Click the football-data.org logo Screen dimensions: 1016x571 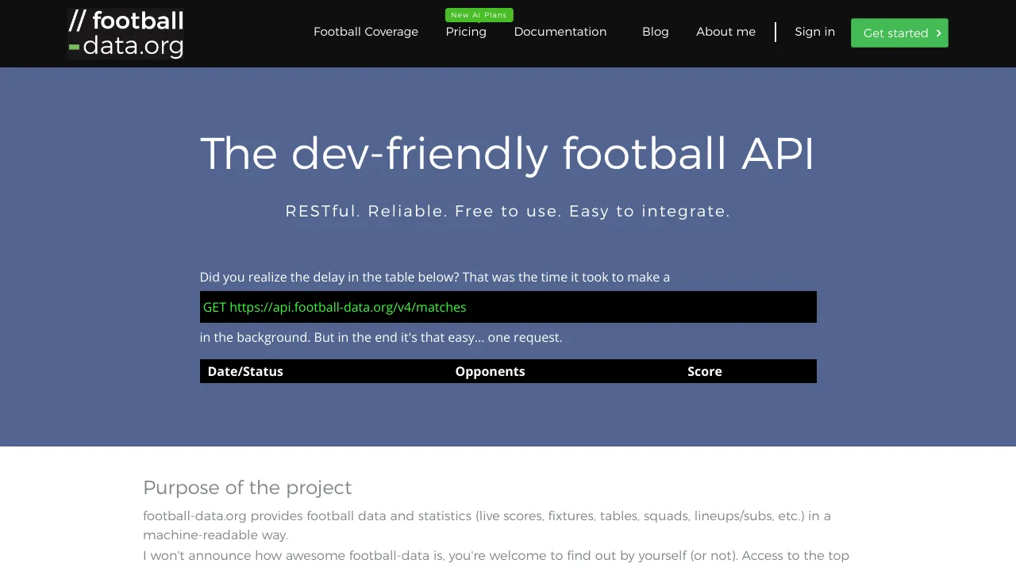point(125,33)
